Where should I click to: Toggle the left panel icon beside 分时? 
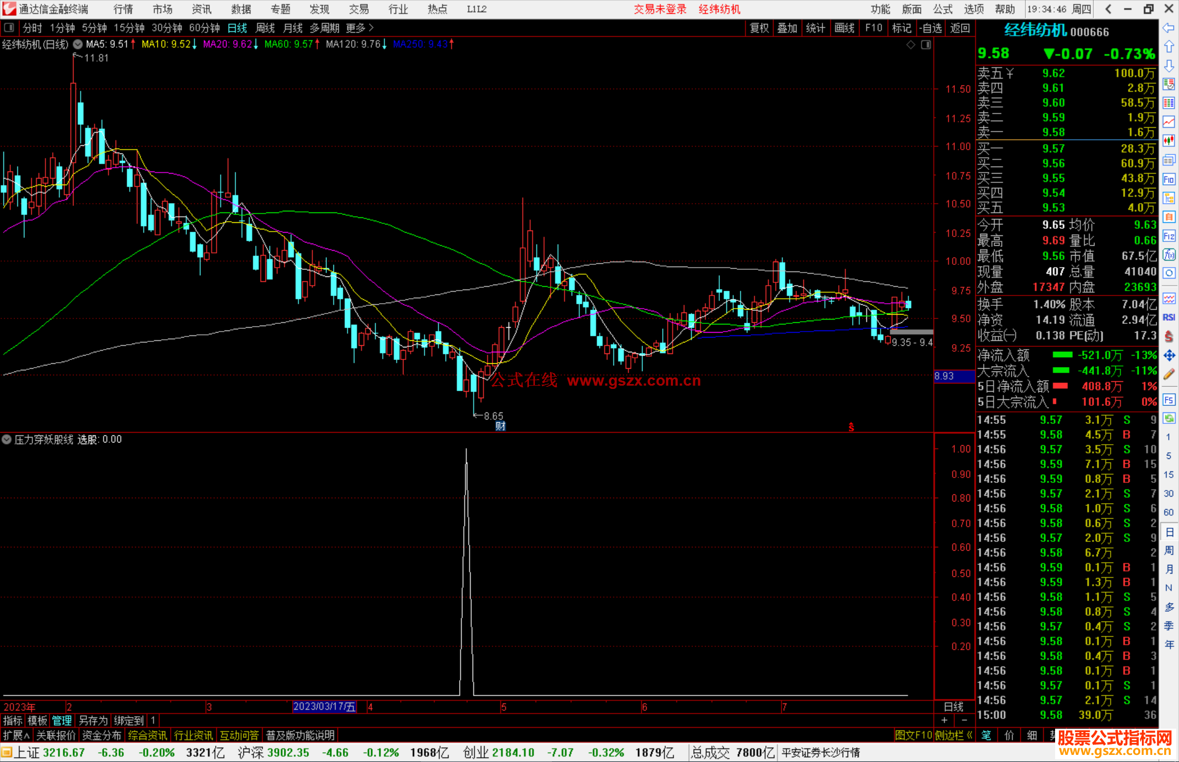tap(9, 28)
